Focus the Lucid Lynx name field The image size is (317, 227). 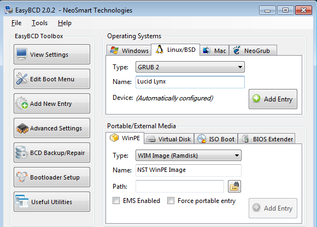(x=190, y=82)
